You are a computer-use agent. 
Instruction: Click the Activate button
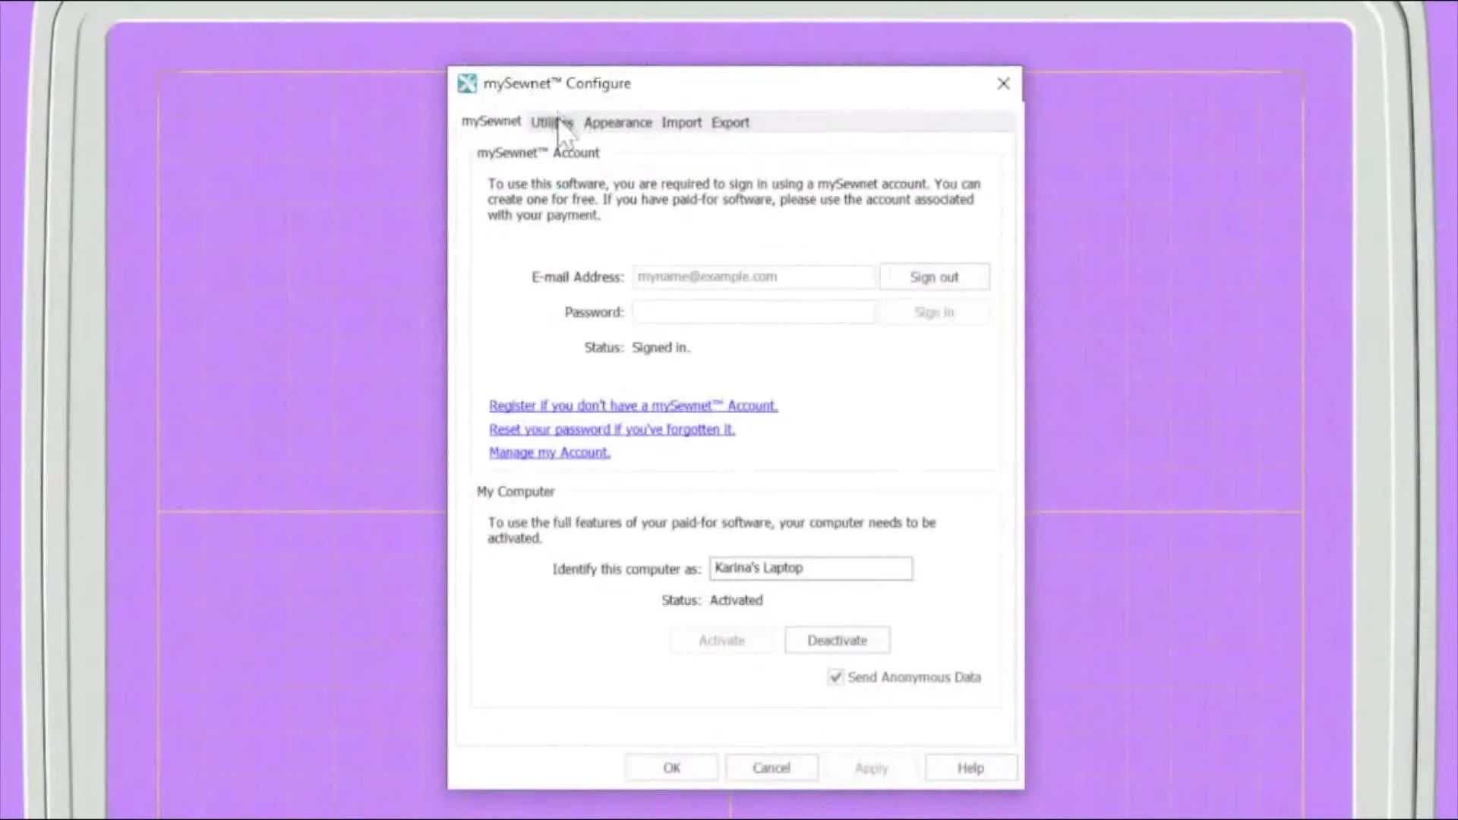click(x=721, y=640)
